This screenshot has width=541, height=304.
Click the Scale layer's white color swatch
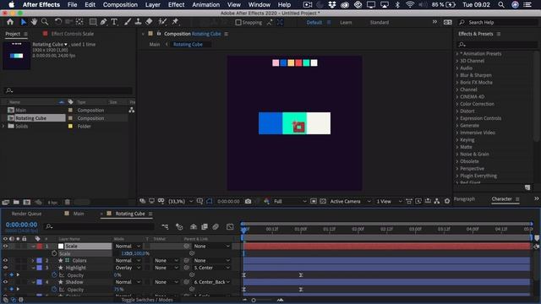pos(61,246)
